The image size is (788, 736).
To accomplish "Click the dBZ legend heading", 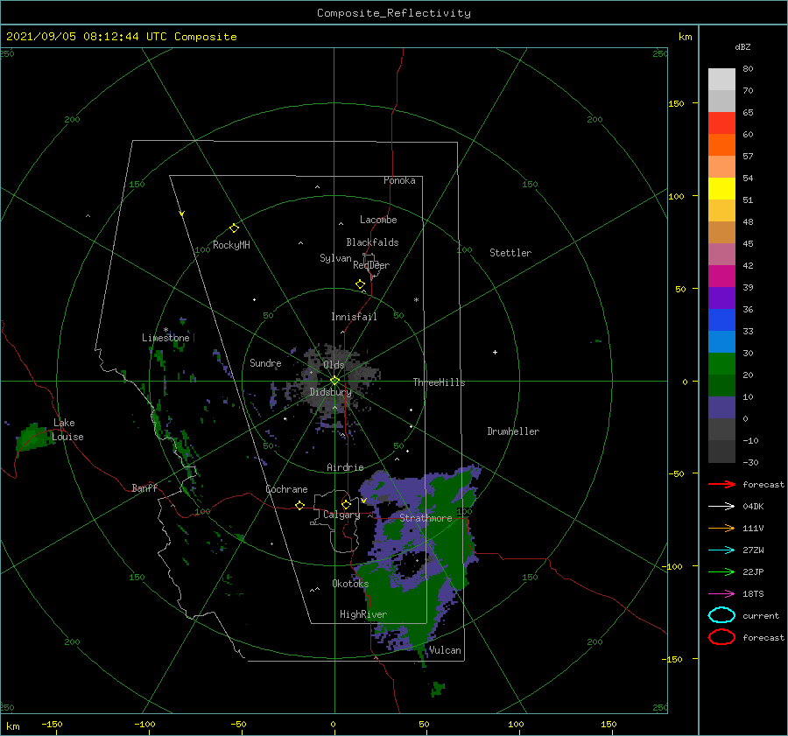I will pos(742,46).
